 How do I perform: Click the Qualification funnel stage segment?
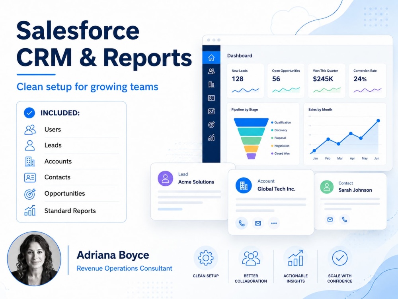click(x=251, y=122)
